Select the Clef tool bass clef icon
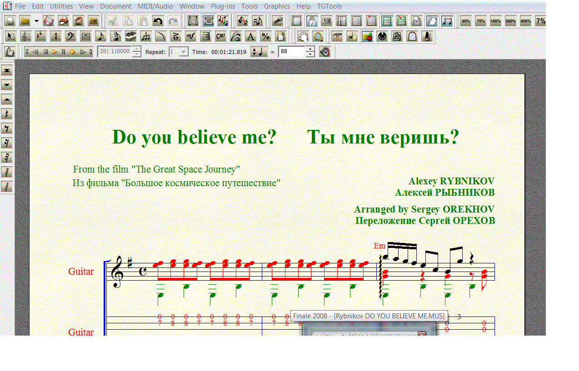 [71, 36]
